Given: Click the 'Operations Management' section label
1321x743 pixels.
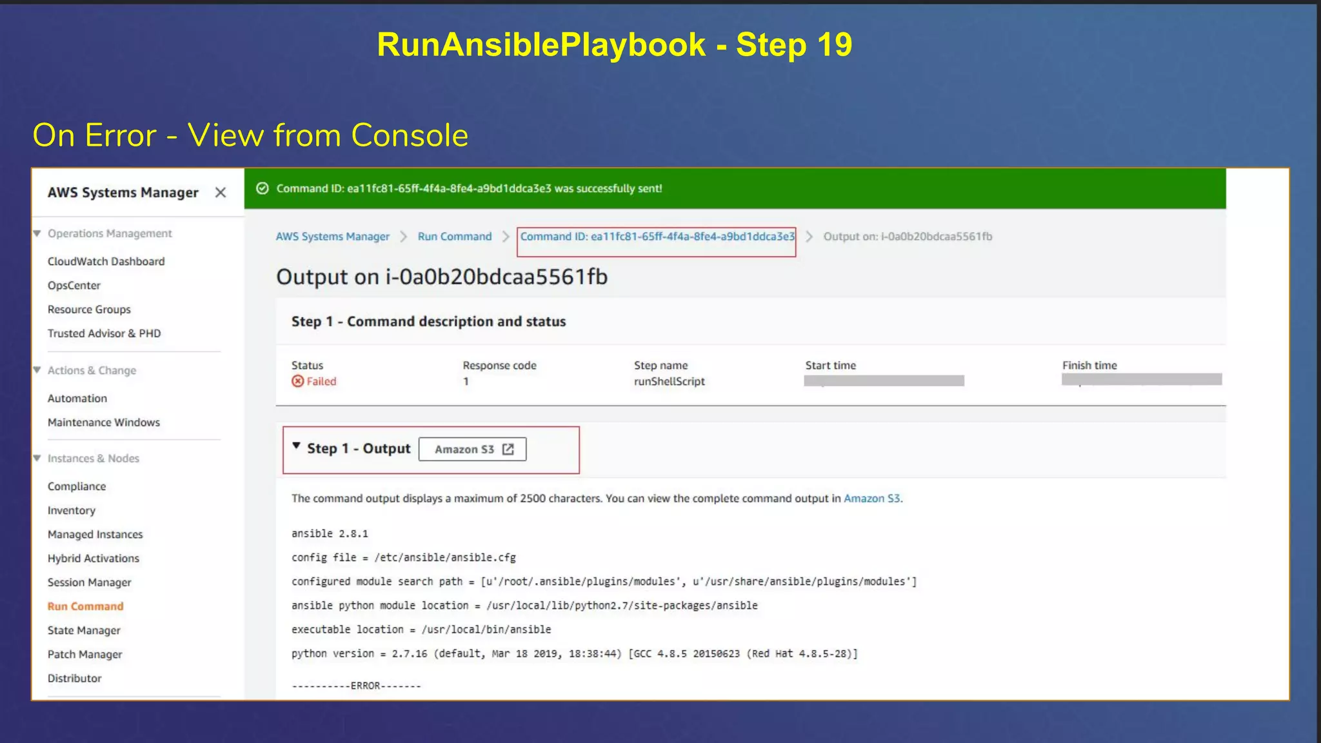Looking at the screenshot, I should tap(110, 233).
